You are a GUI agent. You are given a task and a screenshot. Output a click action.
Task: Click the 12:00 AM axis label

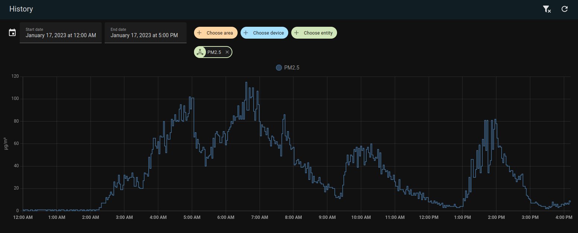[23, 217]
